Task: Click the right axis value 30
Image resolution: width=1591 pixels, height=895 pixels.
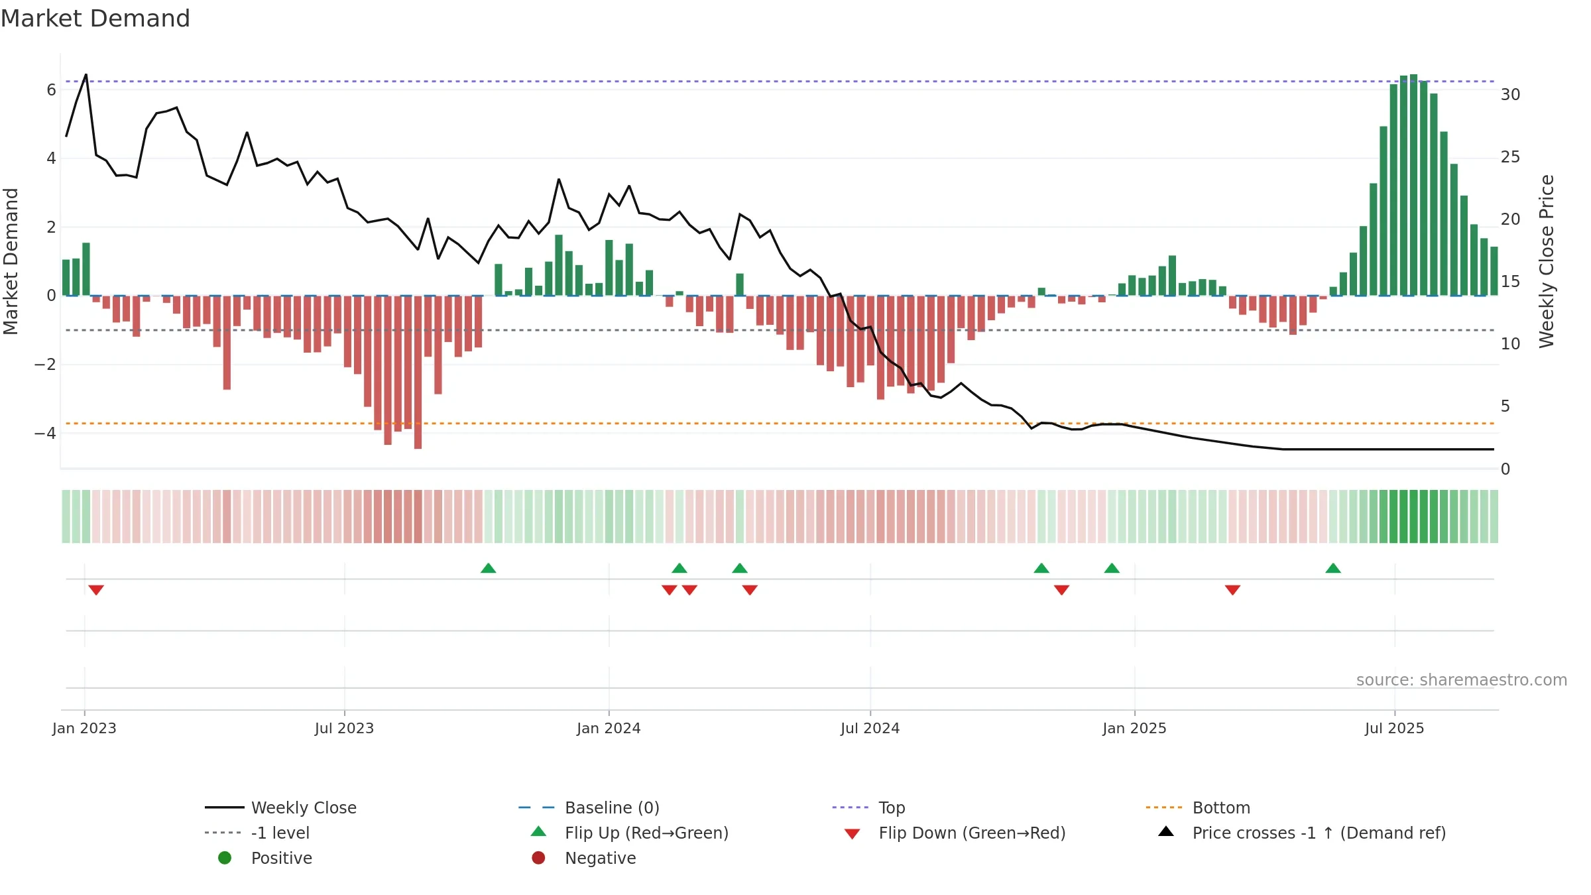Action: point(1510,95)
